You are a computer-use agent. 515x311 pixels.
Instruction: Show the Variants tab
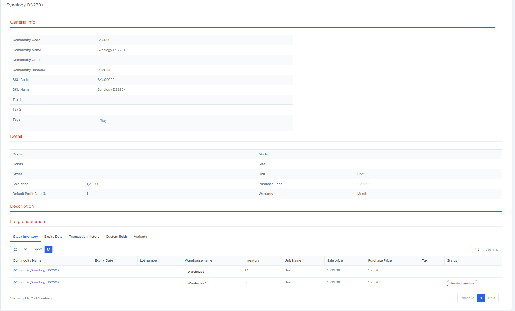tap(140, 237)
